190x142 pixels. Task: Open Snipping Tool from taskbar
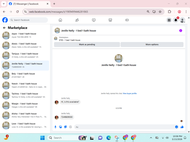[117, 138]
